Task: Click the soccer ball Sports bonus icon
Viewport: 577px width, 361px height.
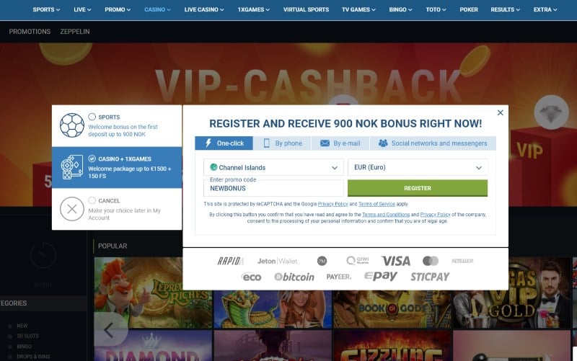Action: coord(72,125)
